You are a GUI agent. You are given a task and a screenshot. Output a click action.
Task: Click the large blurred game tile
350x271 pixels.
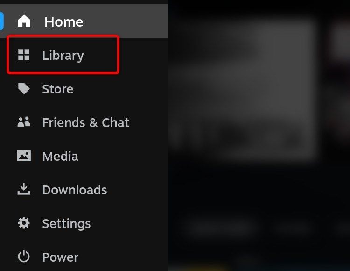coord(243,89)
